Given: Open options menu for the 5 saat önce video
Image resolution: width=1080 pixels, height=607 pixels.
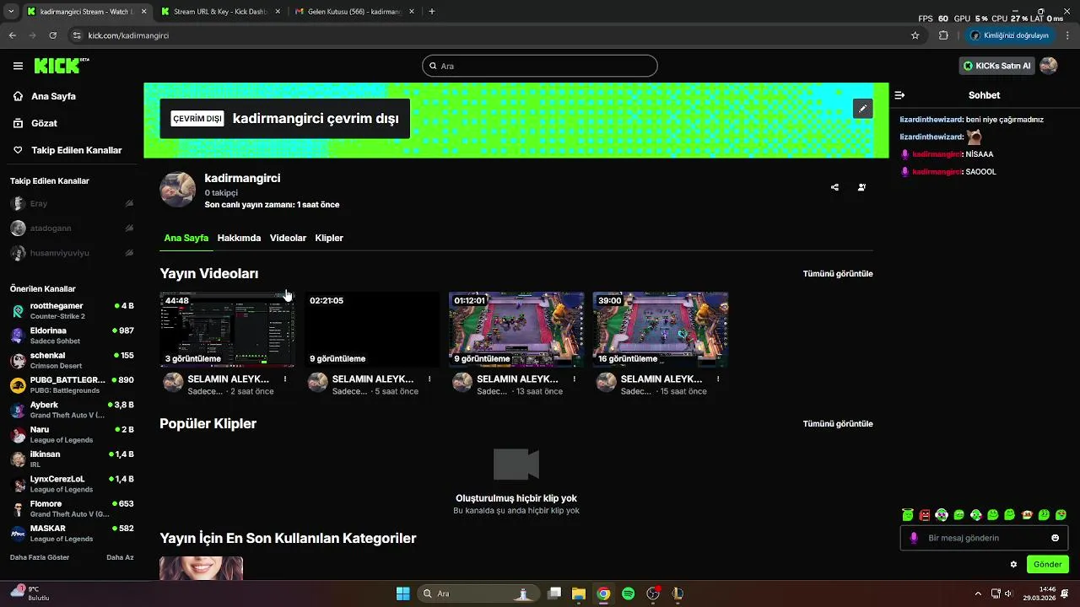Looking at the screenshot, I should (x=429, y=379).
